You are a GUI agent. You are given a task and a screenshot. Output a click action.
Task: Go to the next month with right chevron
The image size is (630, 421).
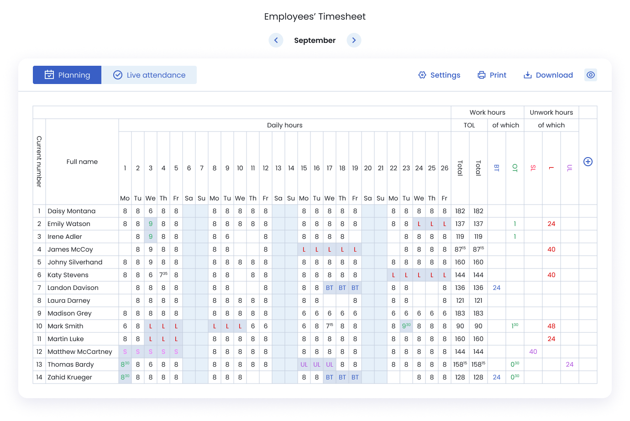click(354, 40)
